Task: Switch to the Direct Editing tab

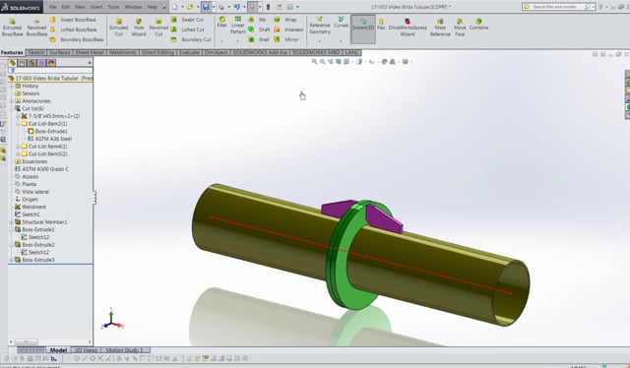Action: pyautogui.click(x=157, y=52)
